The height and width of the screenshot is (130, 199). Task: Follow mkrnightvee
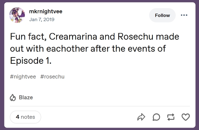[162, 15]
